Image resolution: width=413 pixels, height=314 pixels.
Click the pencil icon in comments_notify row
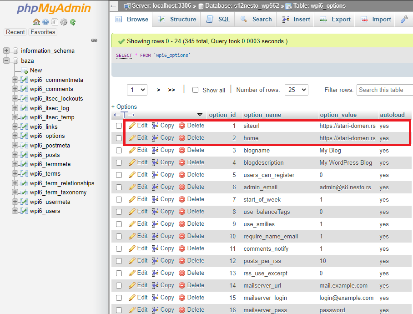point(132,248)
